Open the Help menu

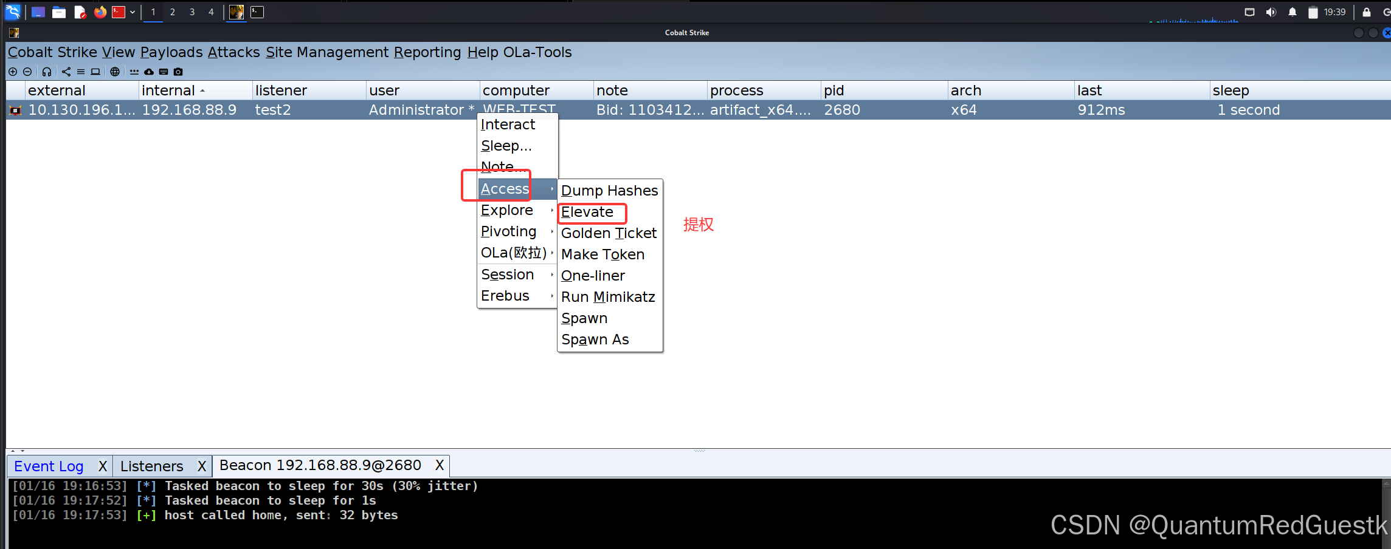click(483, 52)
